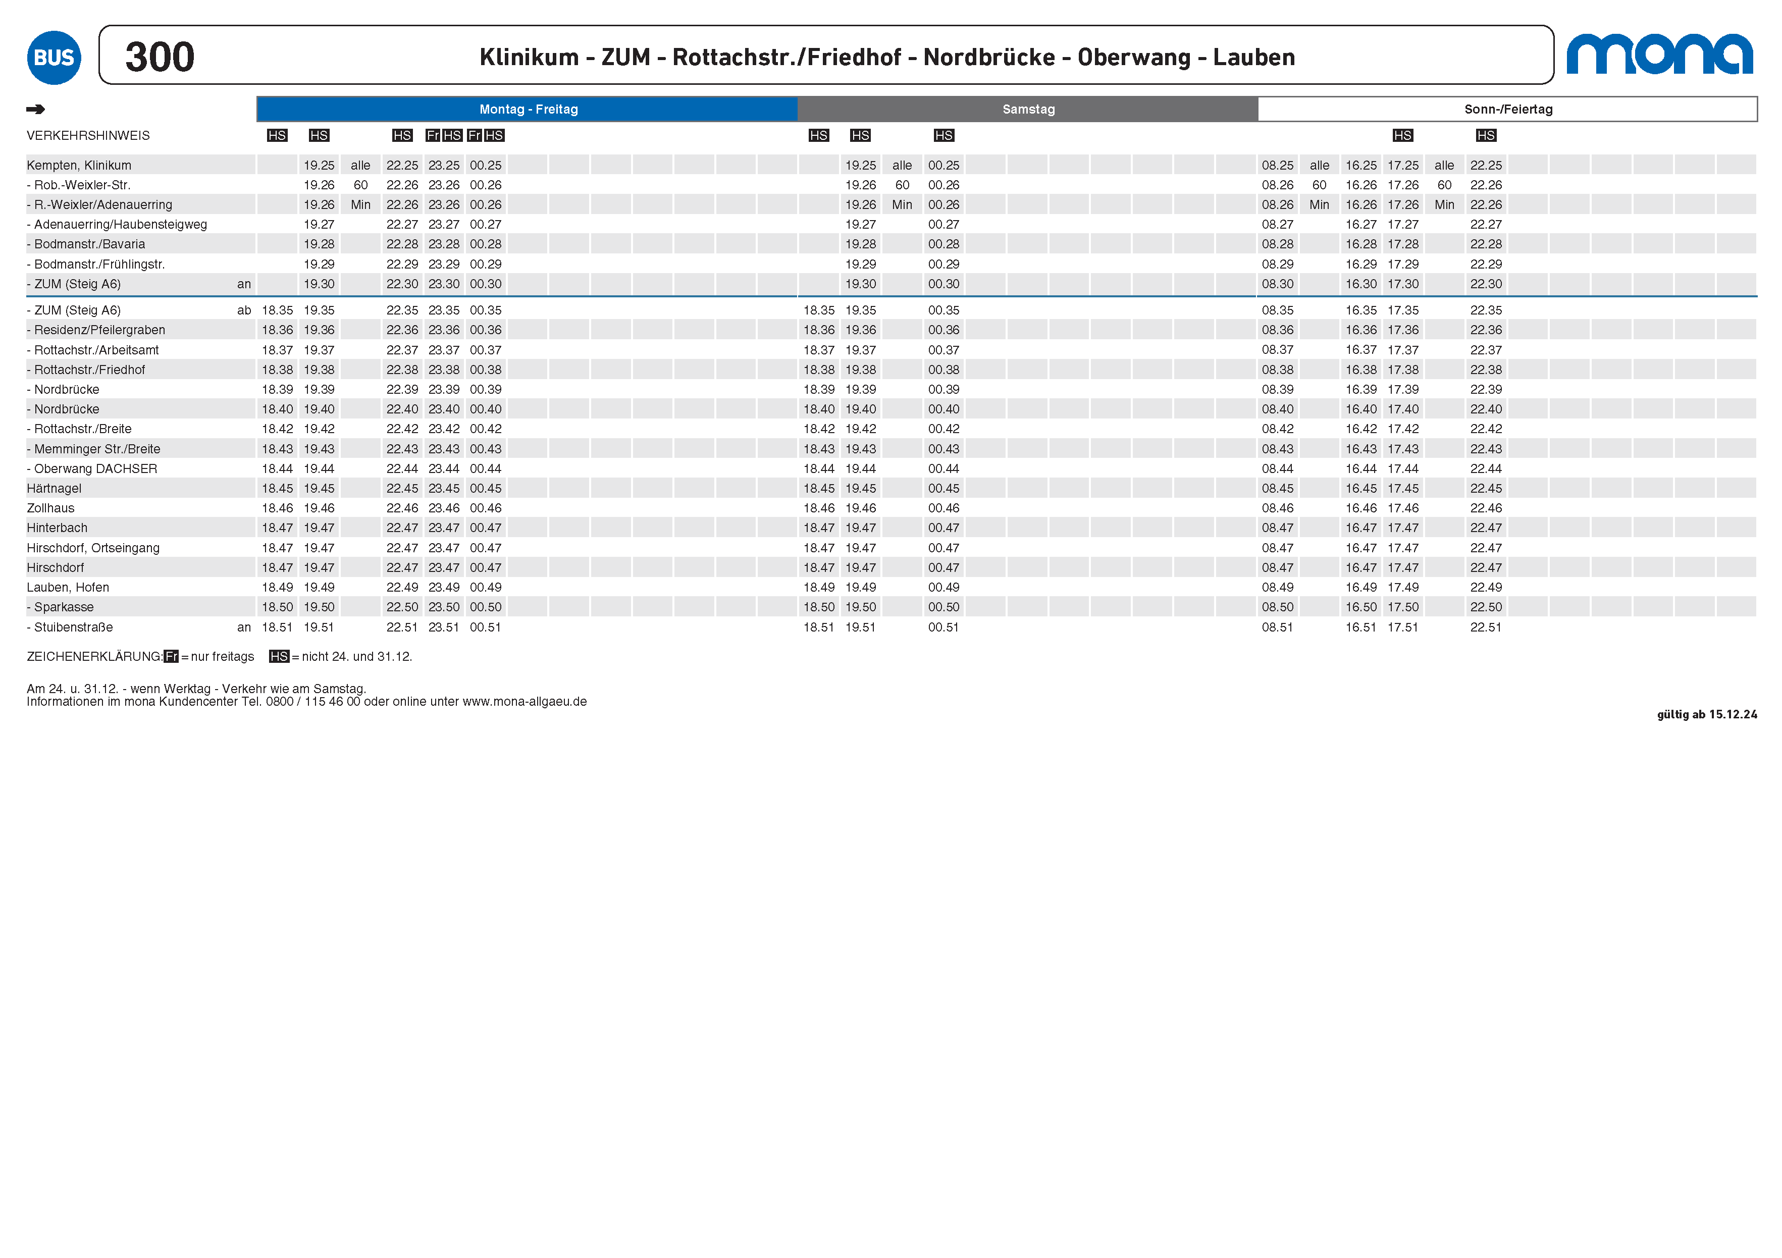Select the Samstag header
This screenshot has width=1782, height=1258.
(x=1028, y=110)
